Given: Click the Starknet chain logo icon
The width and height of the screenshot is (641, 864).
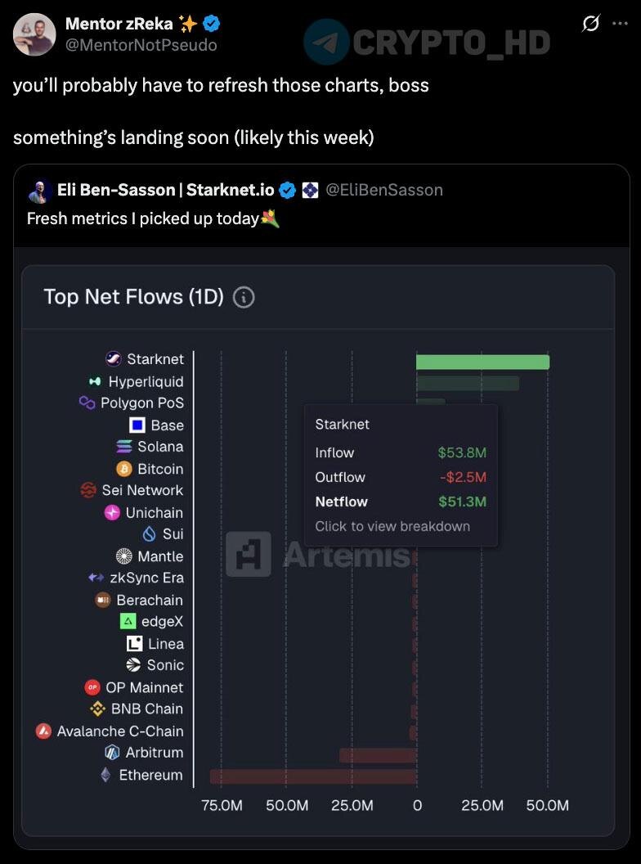Looking at the screenshot, I should [114, 358].
